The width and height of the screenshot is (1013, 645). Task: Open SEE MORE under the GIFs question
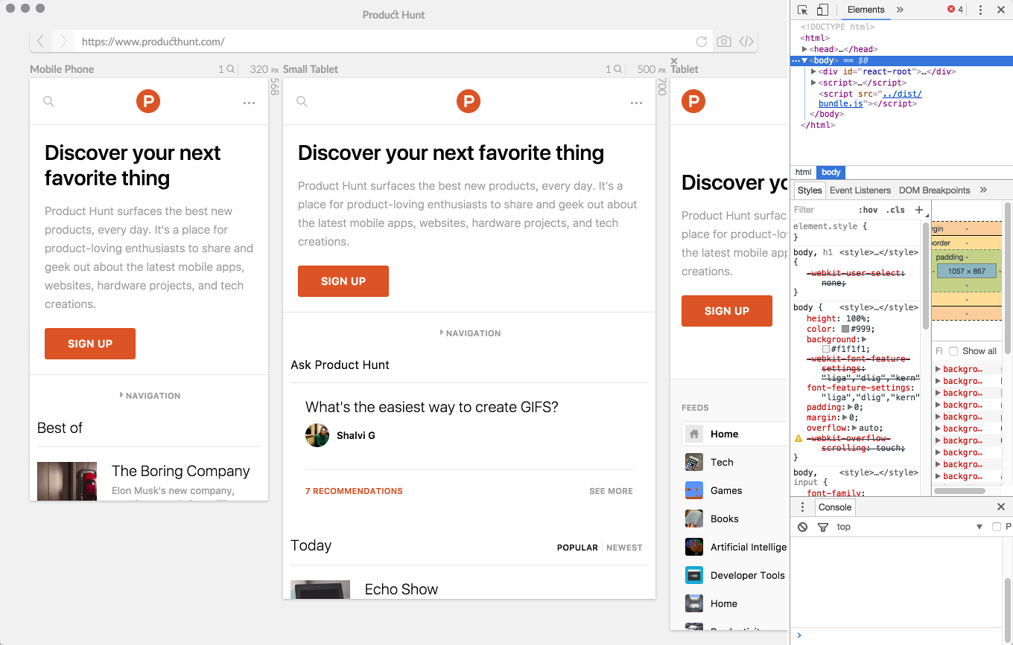610,491
